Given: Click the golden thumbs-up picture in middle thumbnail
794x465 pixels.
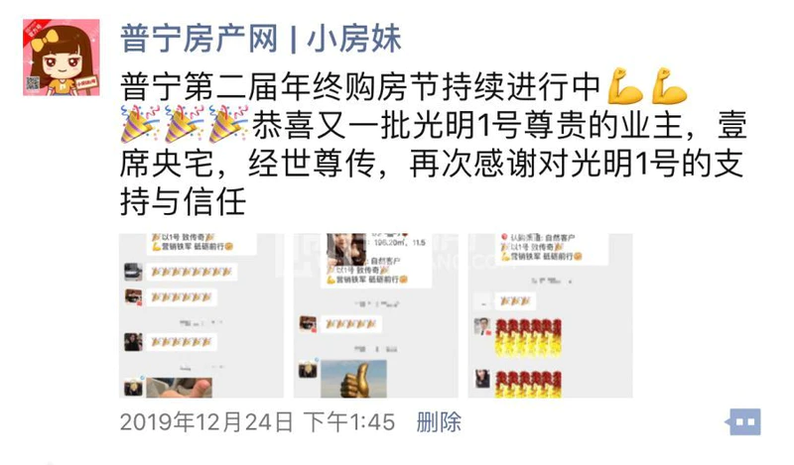Looking at the screenshot, I should tap(353, 379).
